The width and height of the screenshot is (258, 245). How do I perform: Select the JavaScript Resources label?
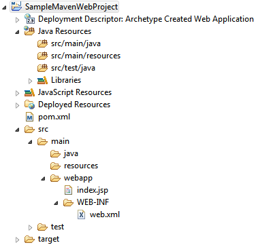point(75,92)
